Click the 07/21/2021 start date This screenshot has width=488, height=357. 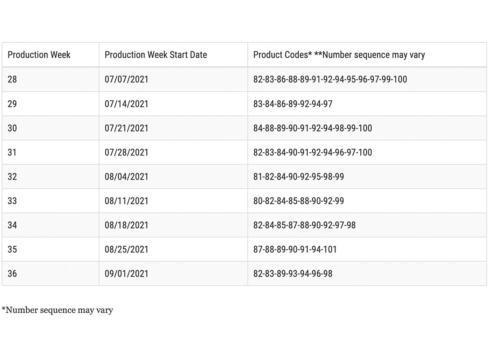pos(126,128)
